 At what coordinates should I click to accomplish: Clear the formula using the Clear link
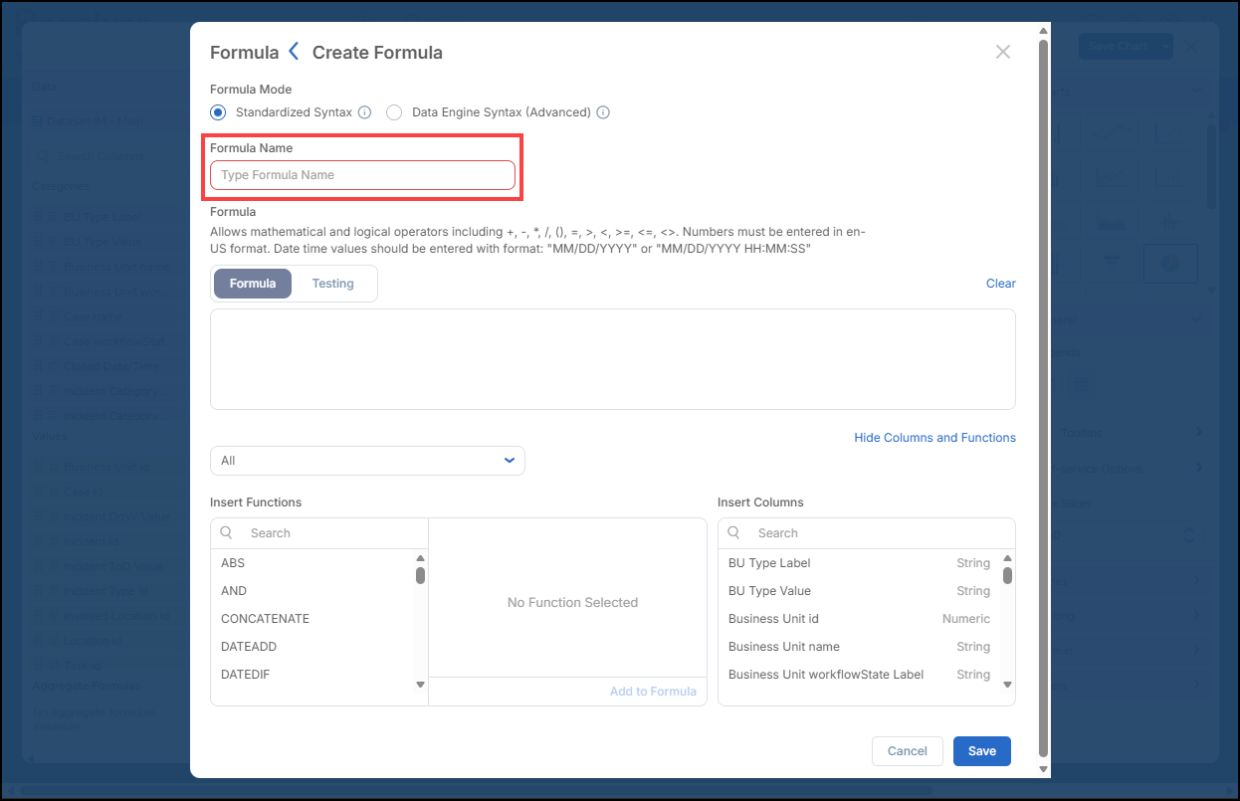click(x=1001, y=284)
